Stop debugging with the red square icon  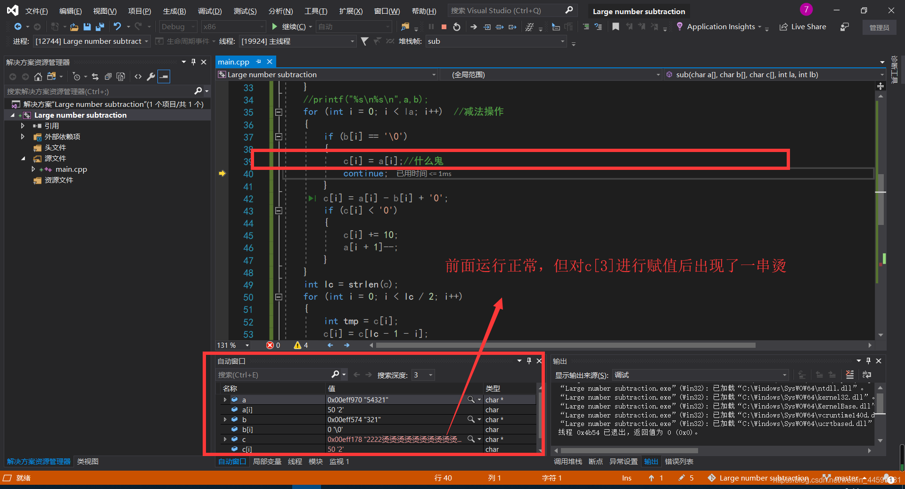444,27
